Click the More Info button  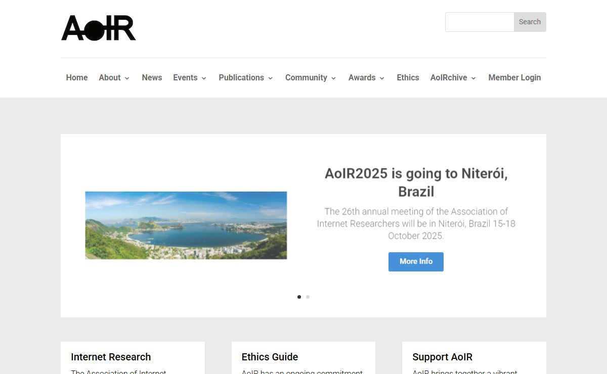tap(416, 262)
